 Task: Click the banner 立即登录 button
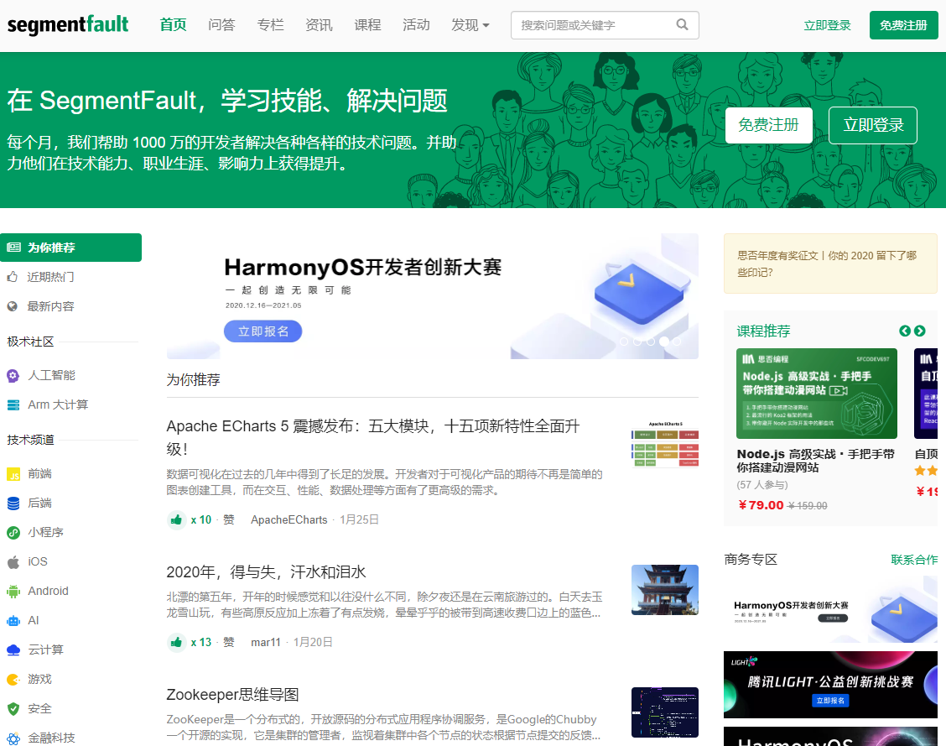pyautogui.click(x=873, y=125)
